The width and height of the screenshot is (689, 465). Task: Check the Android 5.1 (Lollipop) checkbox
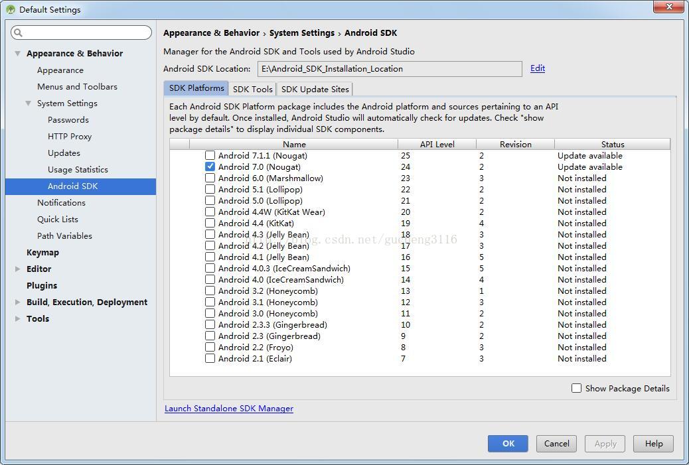(210, 189)
